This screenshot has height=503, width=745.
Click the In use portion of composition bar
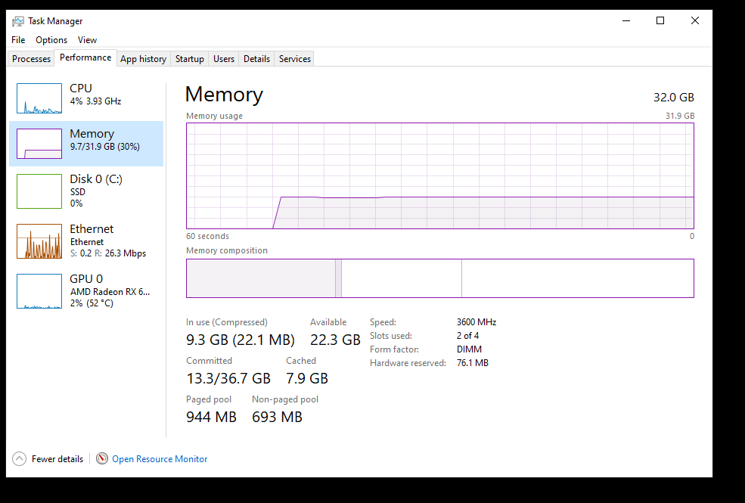click(261, 278)
